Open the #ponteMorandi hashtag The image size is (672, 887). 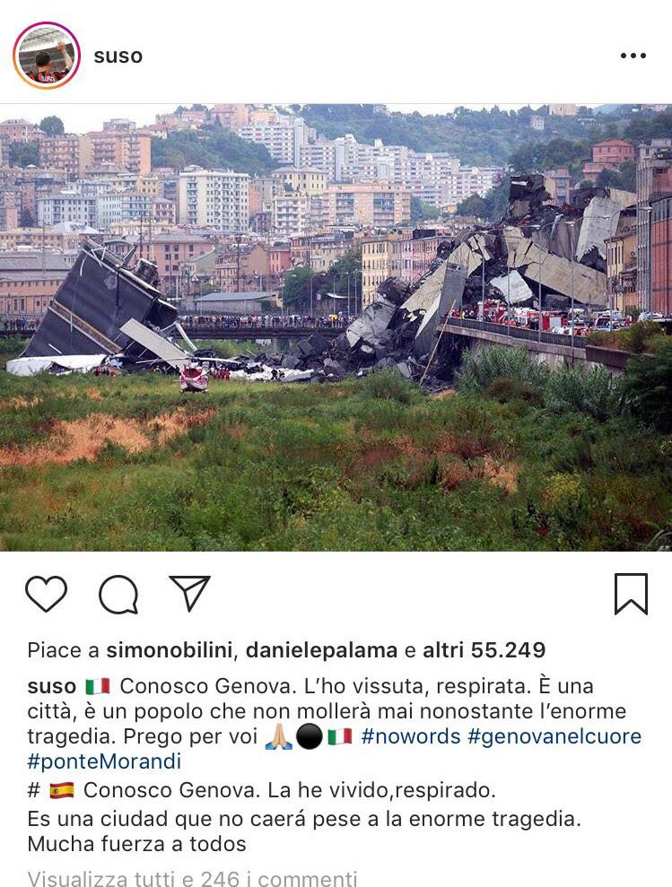[x=104, y=761]
